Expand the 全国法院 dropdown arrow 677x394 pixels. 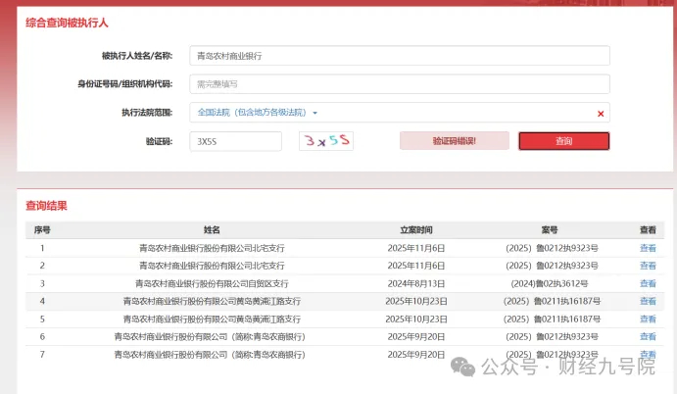coord(315,113)
